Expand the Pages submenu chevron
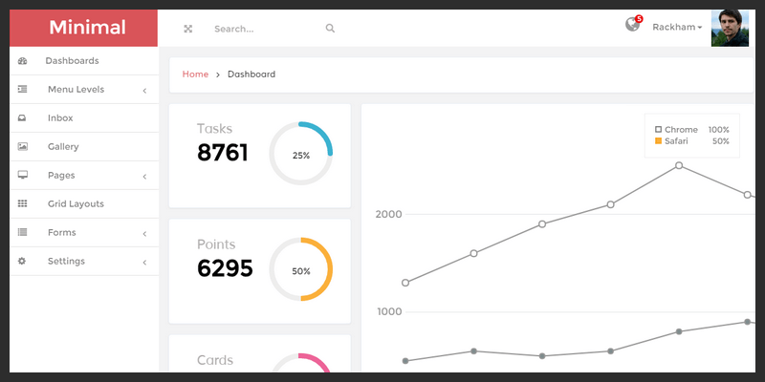 pyautogui.click(x=144, y=177)
